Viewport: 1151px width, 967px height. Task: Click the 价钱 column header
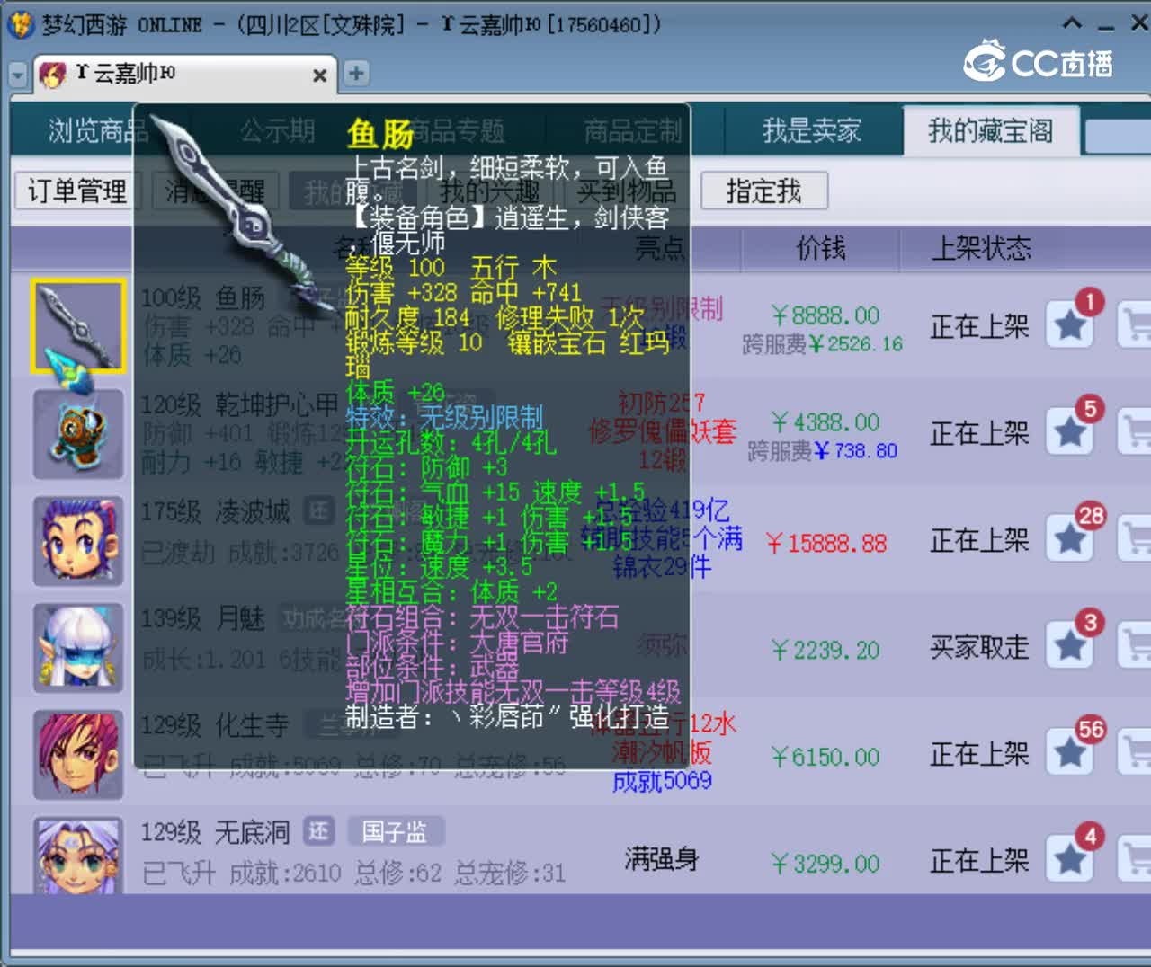[821, 248]
